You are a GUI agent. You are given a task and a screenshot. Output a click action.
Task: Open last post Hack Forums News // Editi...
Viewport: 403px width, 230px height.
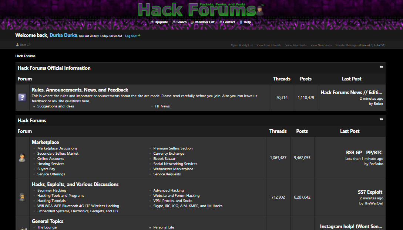tap(351, 92)
